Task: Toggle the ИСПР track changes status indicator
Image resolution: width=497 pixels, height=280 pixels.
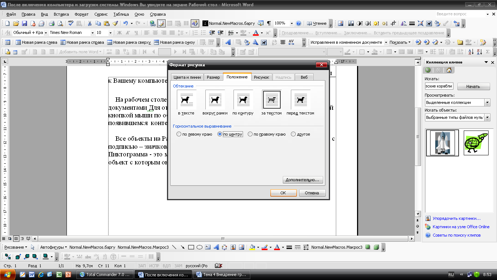Action: 154,266
